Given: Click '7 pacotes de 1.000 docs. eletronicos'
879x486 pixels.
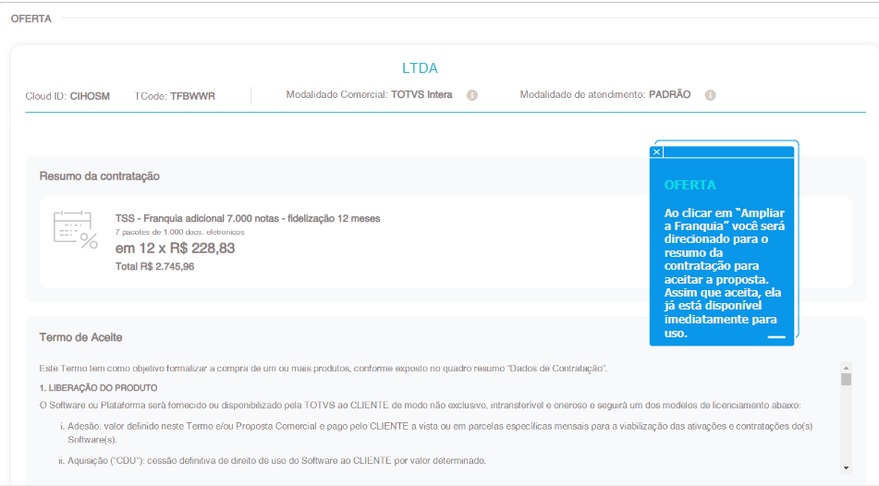Looking at the screenshot, I should pos(180,232).
